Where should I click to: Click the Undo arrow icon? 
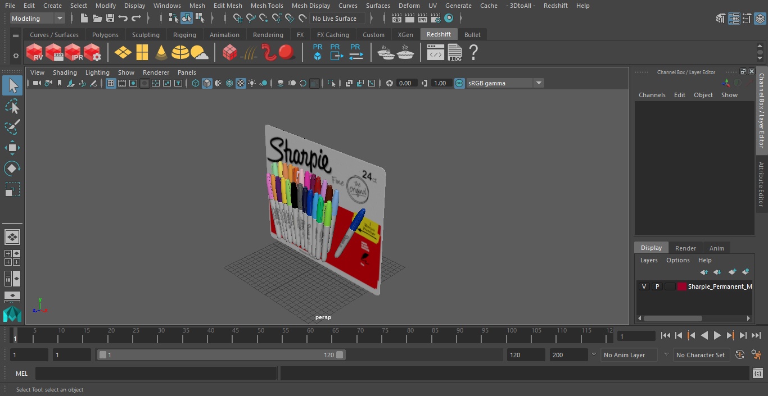123,19
